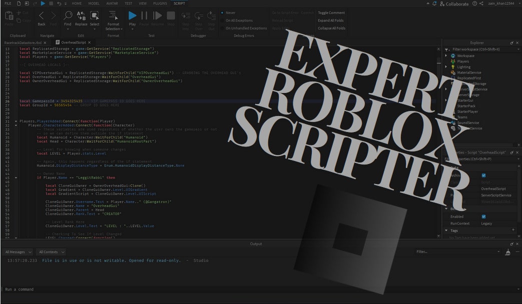Image resolution: width=522 pixels, height=304 pixels.
Task: Click the Toggle Comment button
Action: [x=331, y=12]
